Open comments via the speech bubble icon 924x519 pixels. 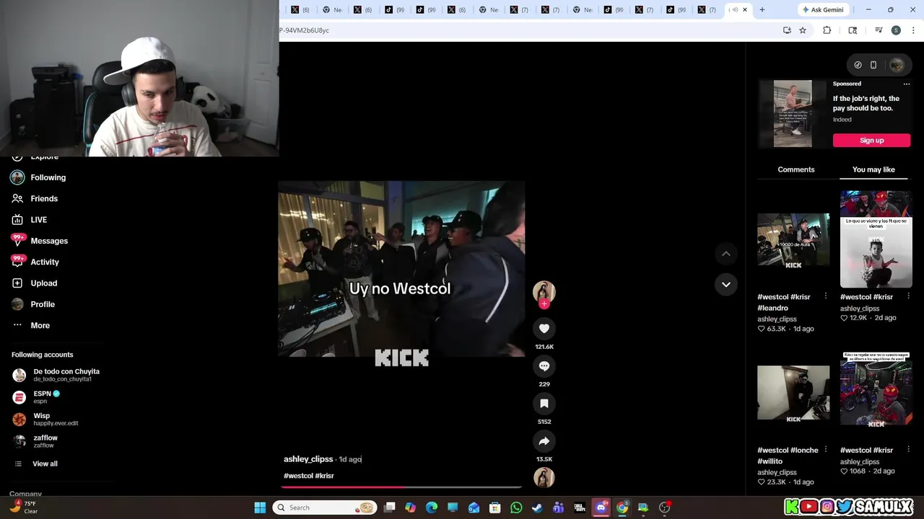point(544,366)
